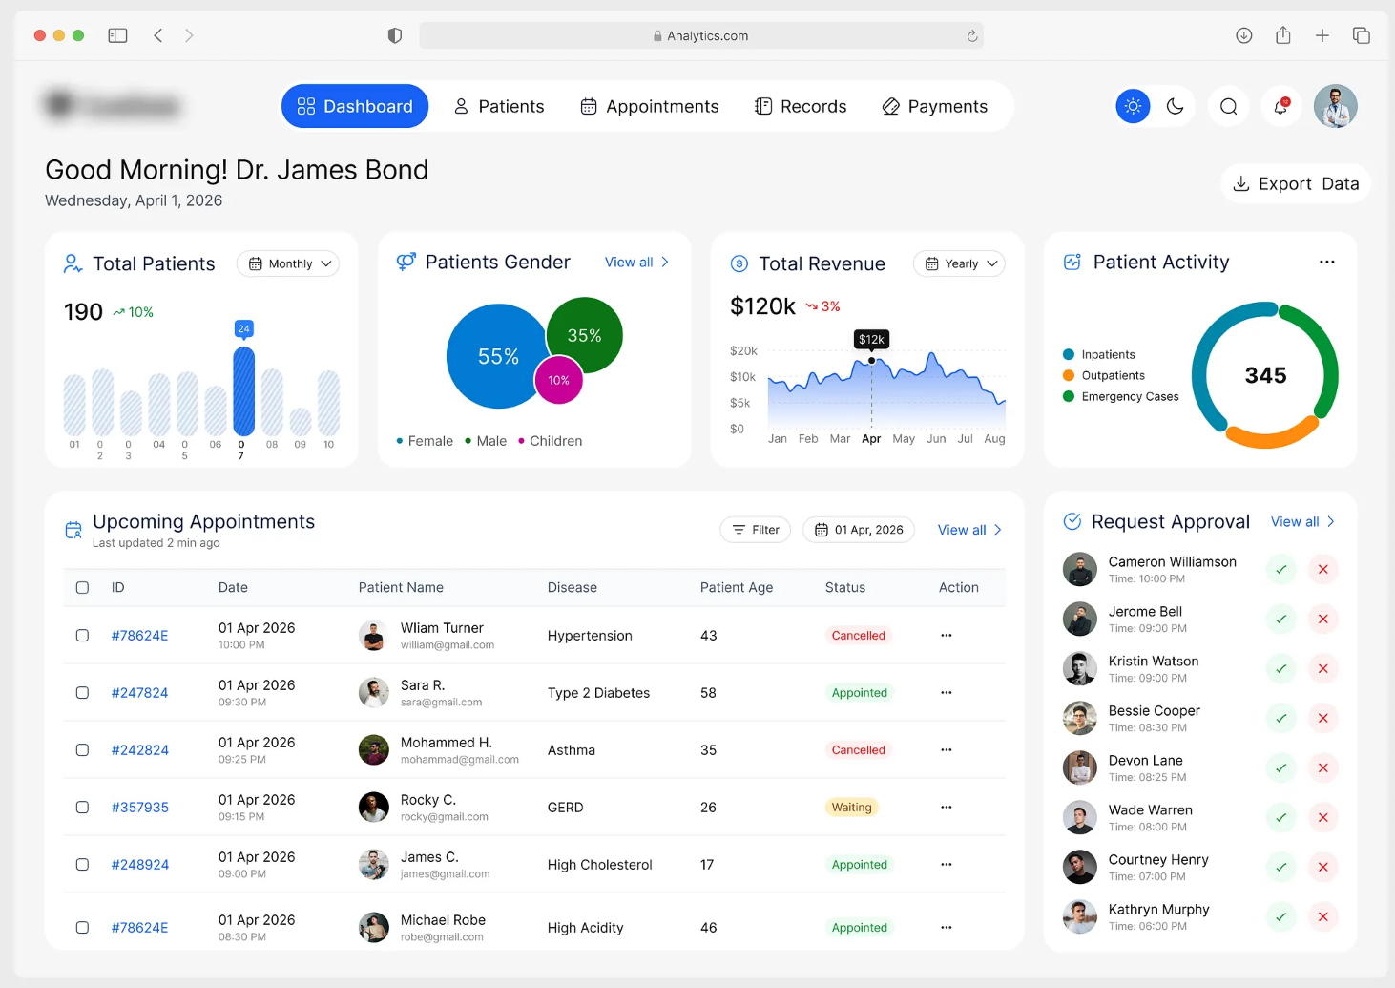Open the Payments tab
Viewport: 1395px width, 988px height.
pyautogui.click(x=935, y=106)
